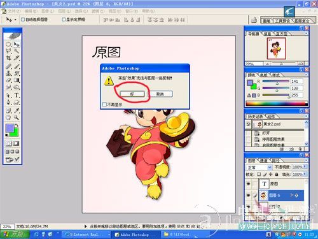Open the 填充 fill slider arrow
This screenshot has height=239, width=318.
(305, 174)
